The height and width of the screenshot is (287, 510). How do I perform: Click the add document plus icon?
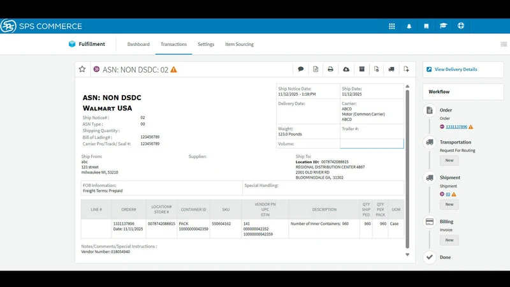coord(406,69)
